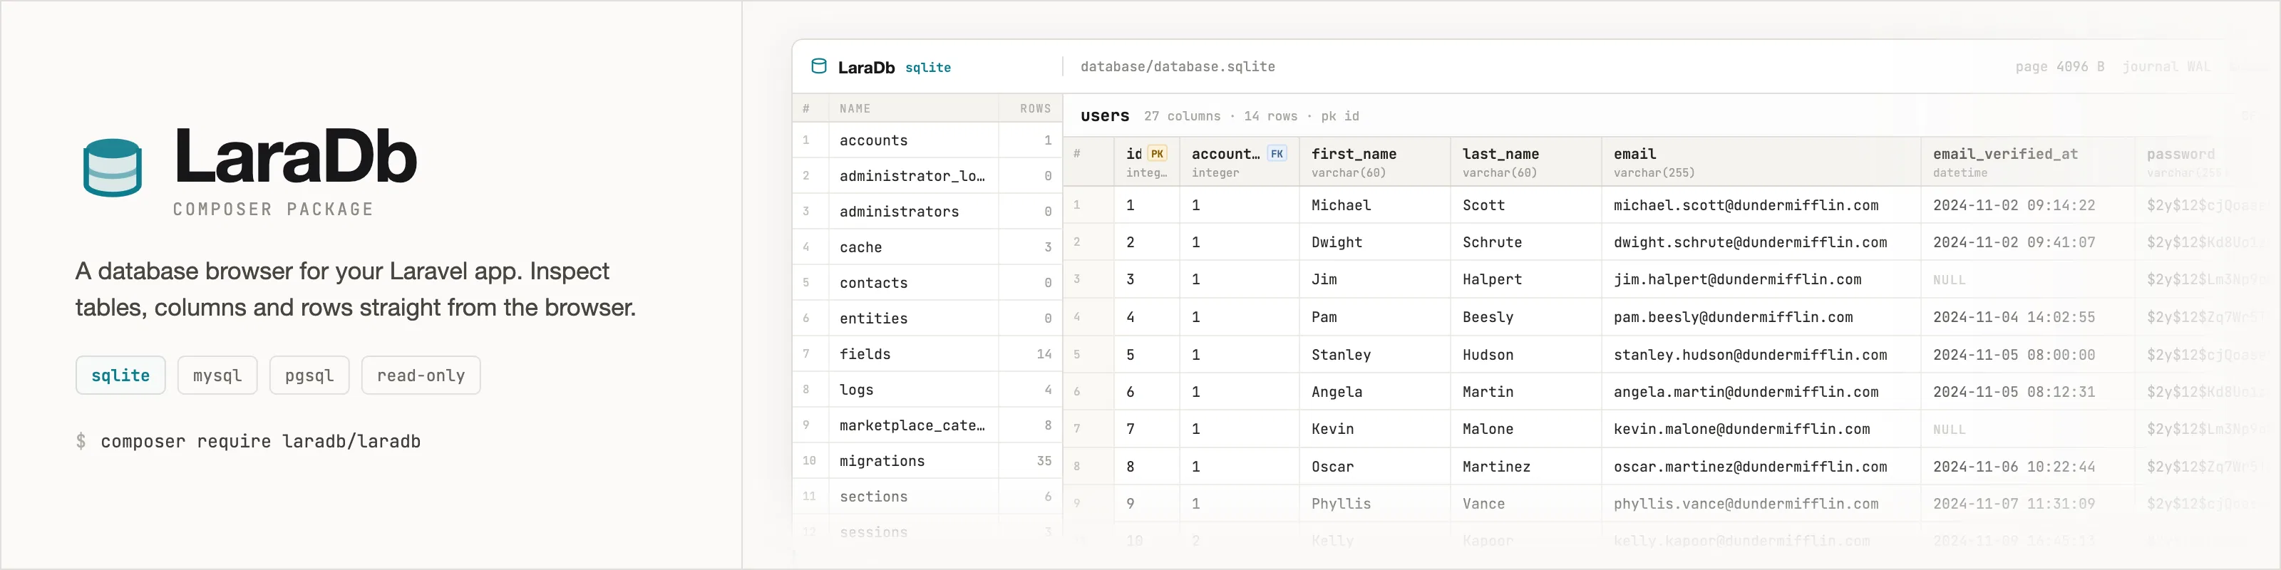Click the email_verified_at column header
The height and width of the screenshot is (570, 2281).
click(x=2028, y=162)
